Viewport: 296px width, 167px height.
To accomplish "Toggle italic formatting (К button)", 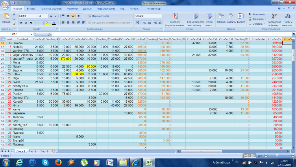I will [26, 23].
